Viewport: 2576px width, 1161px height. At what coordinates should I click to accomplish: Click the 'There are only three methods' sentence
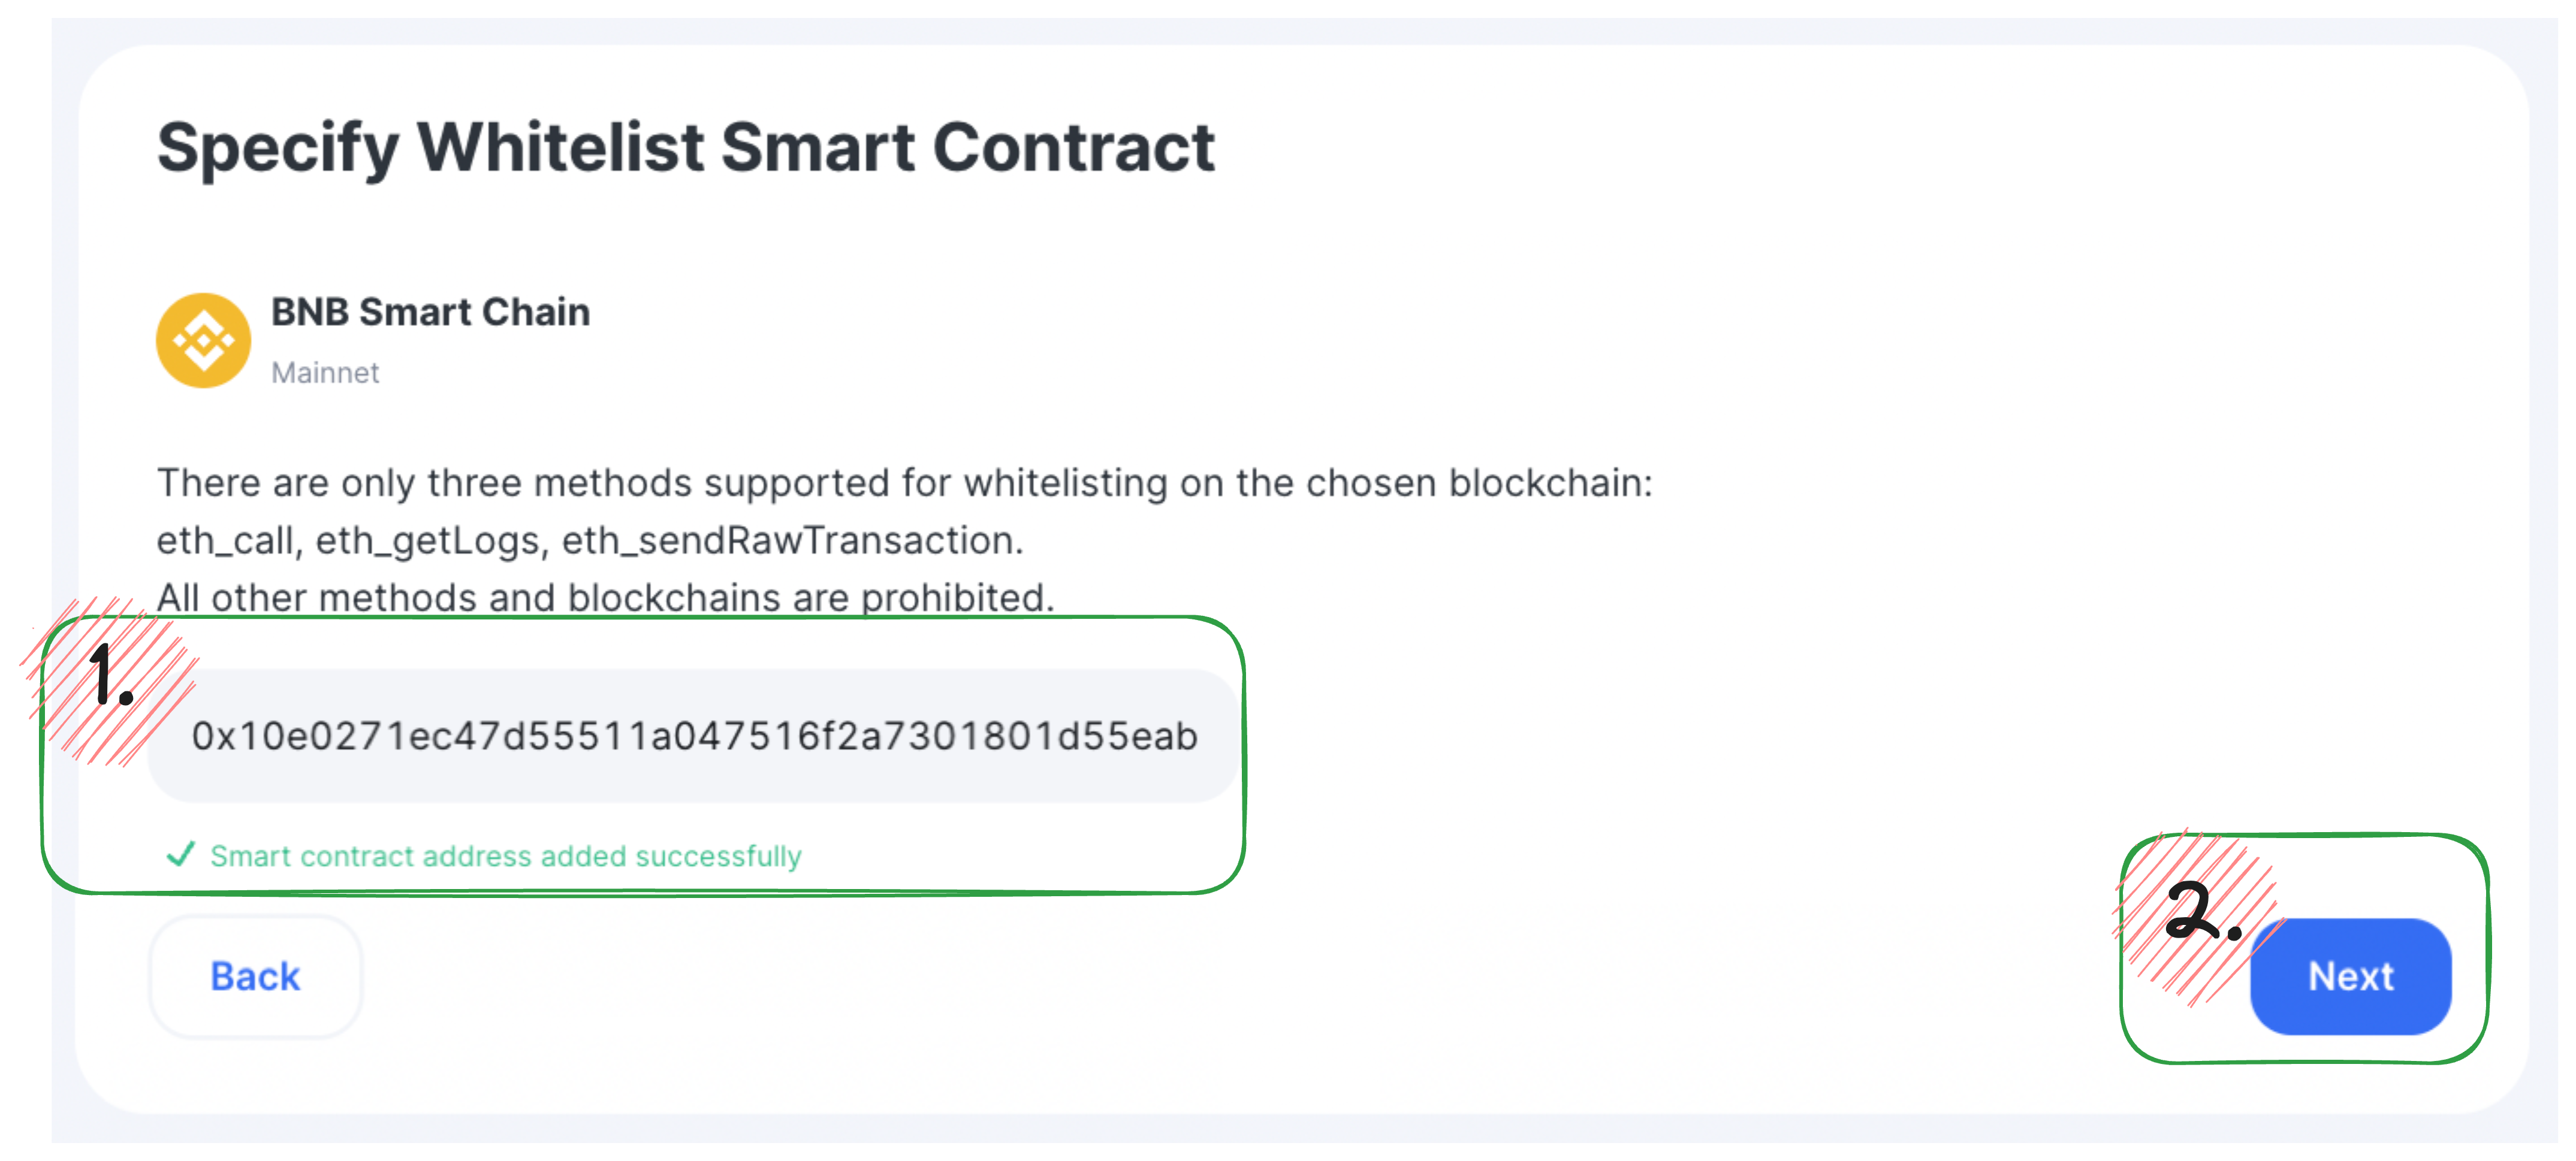(x=905, y=483)
